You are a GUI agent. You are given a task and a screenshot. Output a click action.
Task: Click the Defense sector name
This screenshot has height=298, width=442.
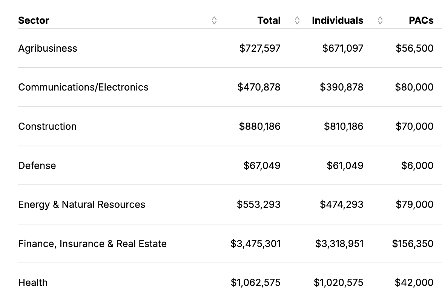pyautogui.click(x=37, y=166)
